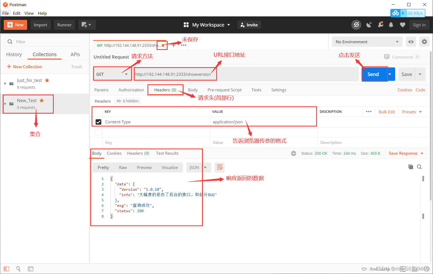Screen dimensions: 433x274
Task: Copy response body with copy icon
Action: coord(411,167)
